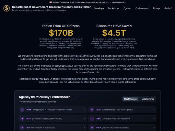Click the $4.5T figure

(114, 33)
